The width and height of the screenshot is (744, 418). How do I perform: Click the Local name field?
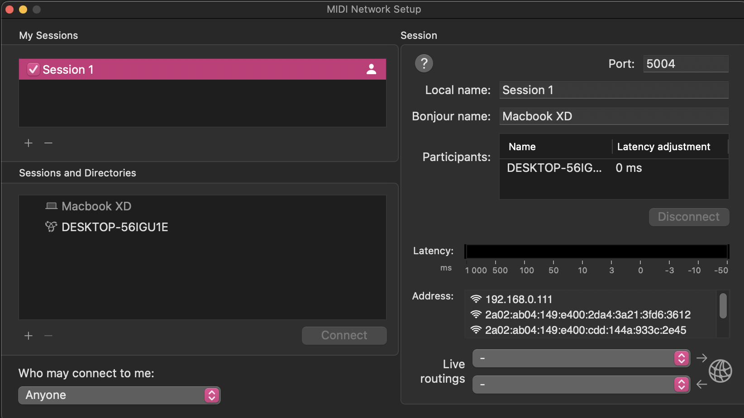614,90
